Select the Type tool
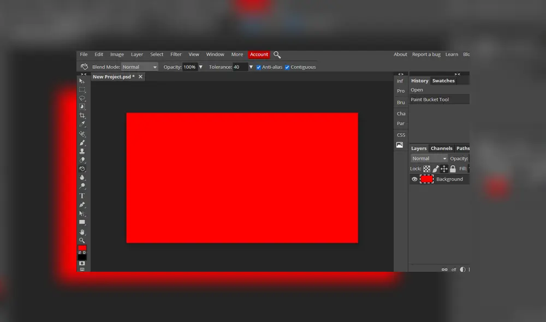 coord(82,195)
